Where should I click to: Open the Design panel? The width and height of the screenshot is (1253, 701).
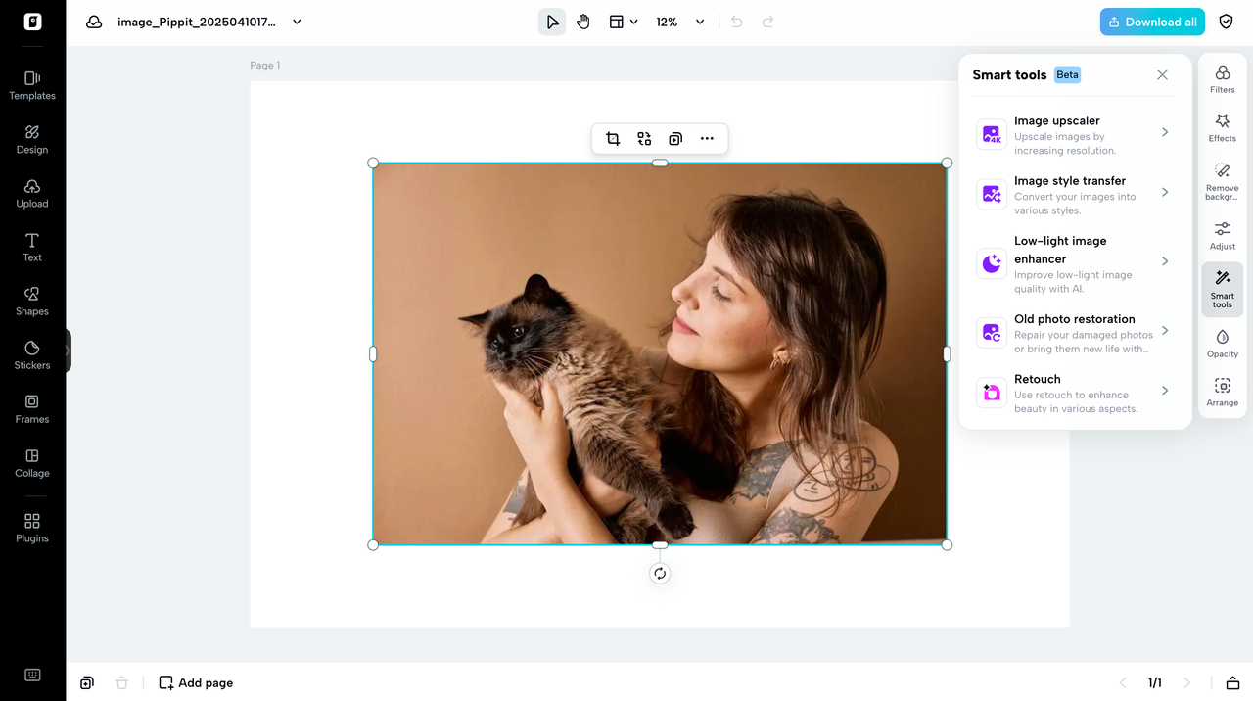32,139
